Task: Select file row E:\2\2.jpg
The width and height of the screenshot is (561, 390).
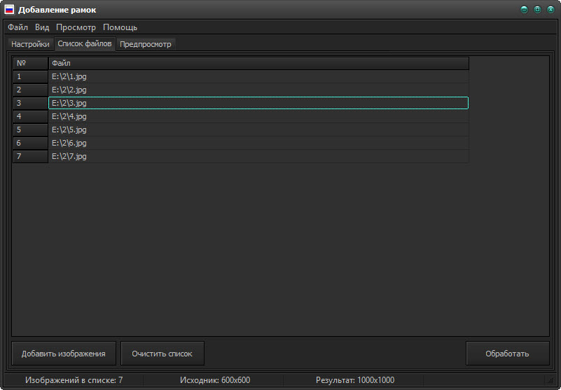Action: click(x=258, y=90)
